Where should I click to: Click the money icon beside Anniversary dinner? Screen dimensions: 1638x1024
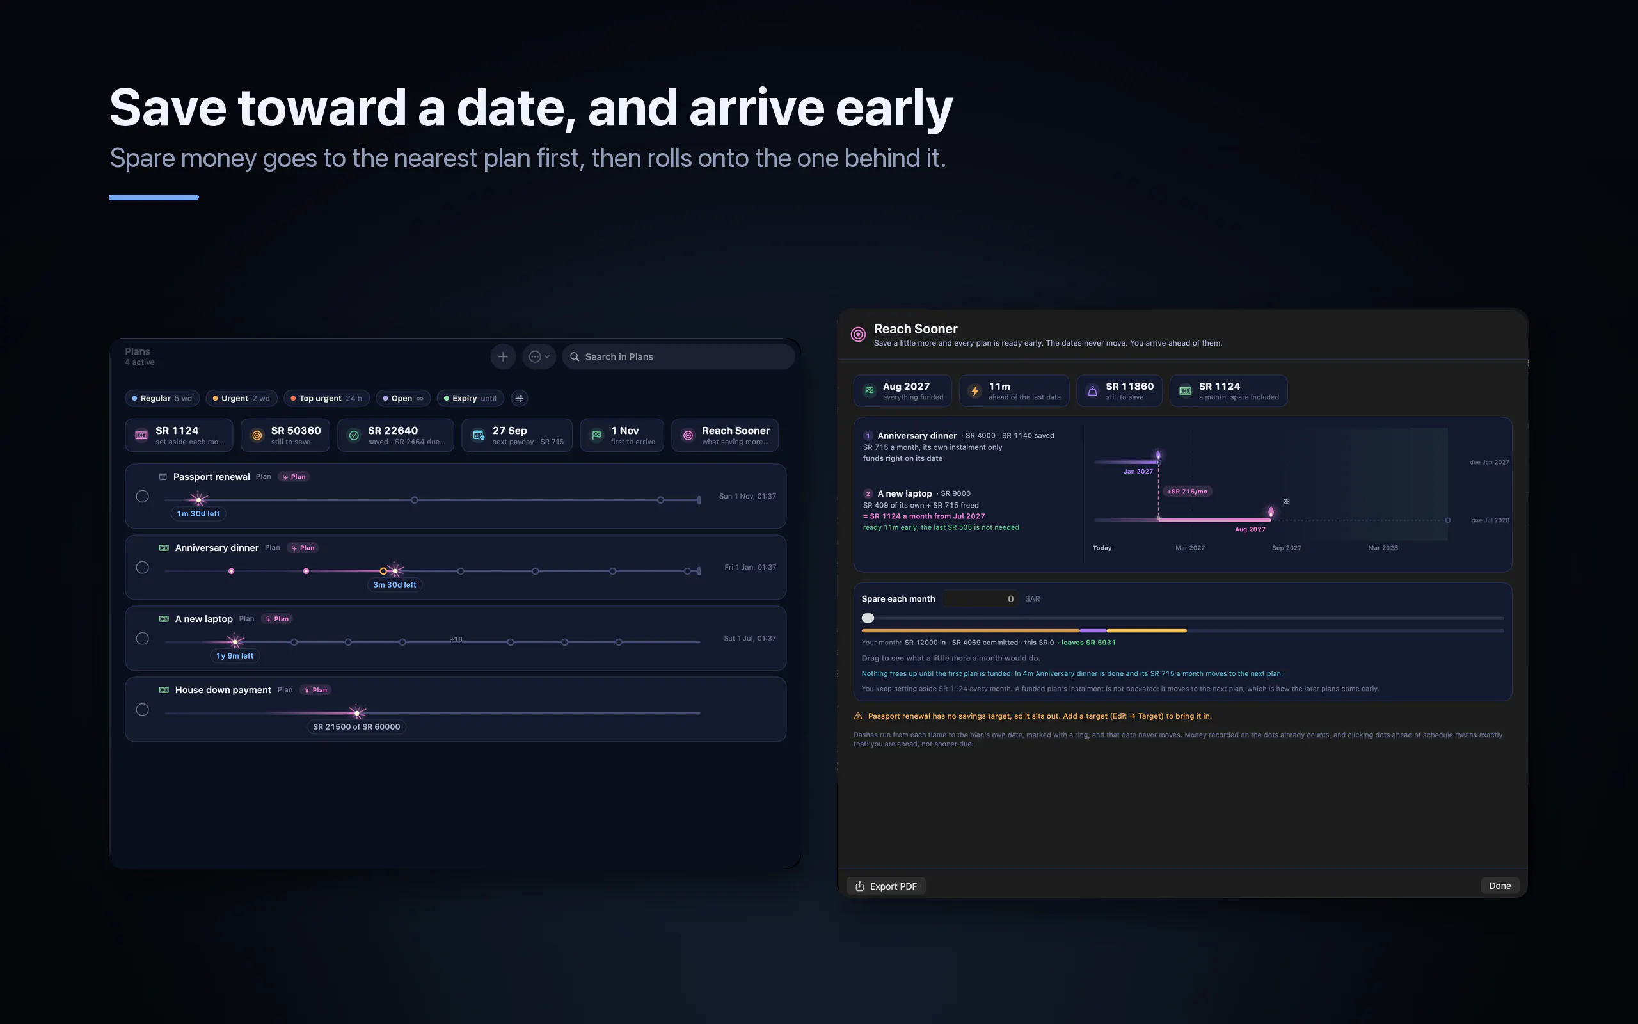pos(164,548)
